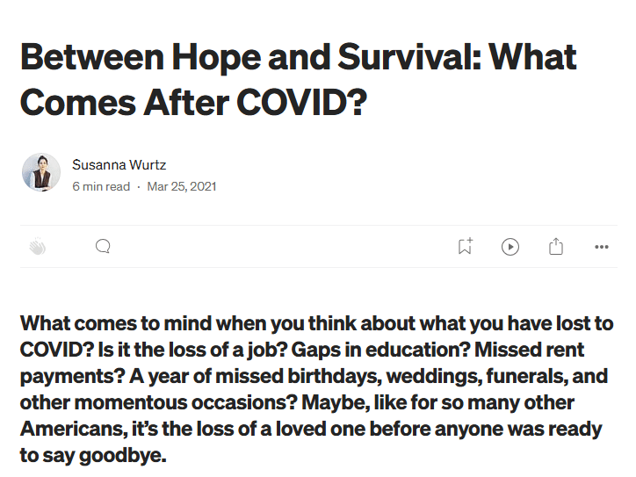This screenshot has width=636, height=477.
Task: Open the three-dot more options menu
Action: coord(602,247)
